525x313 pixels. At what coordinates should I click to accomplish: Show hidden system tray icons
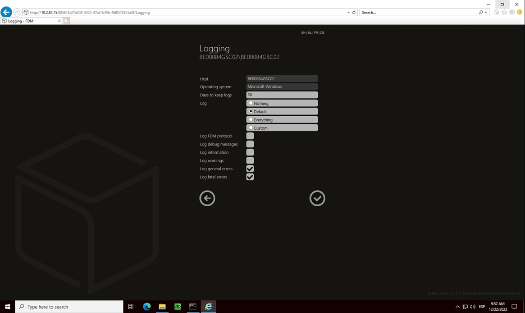point(457,307)
